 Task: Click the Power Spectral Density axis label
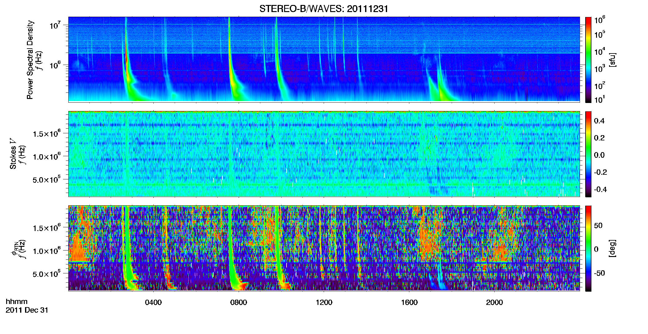[30, 60]
